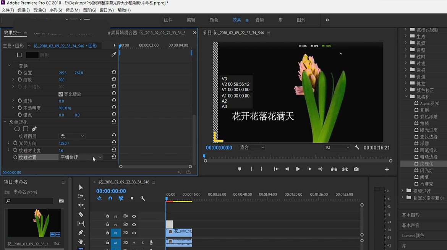Open the Program Monitor settings wrench

[358, 148]
